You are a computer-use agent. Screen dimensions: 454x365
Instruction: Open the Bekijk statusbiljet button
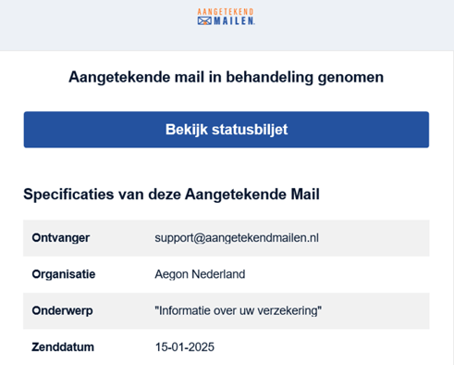tap(227, 130)
